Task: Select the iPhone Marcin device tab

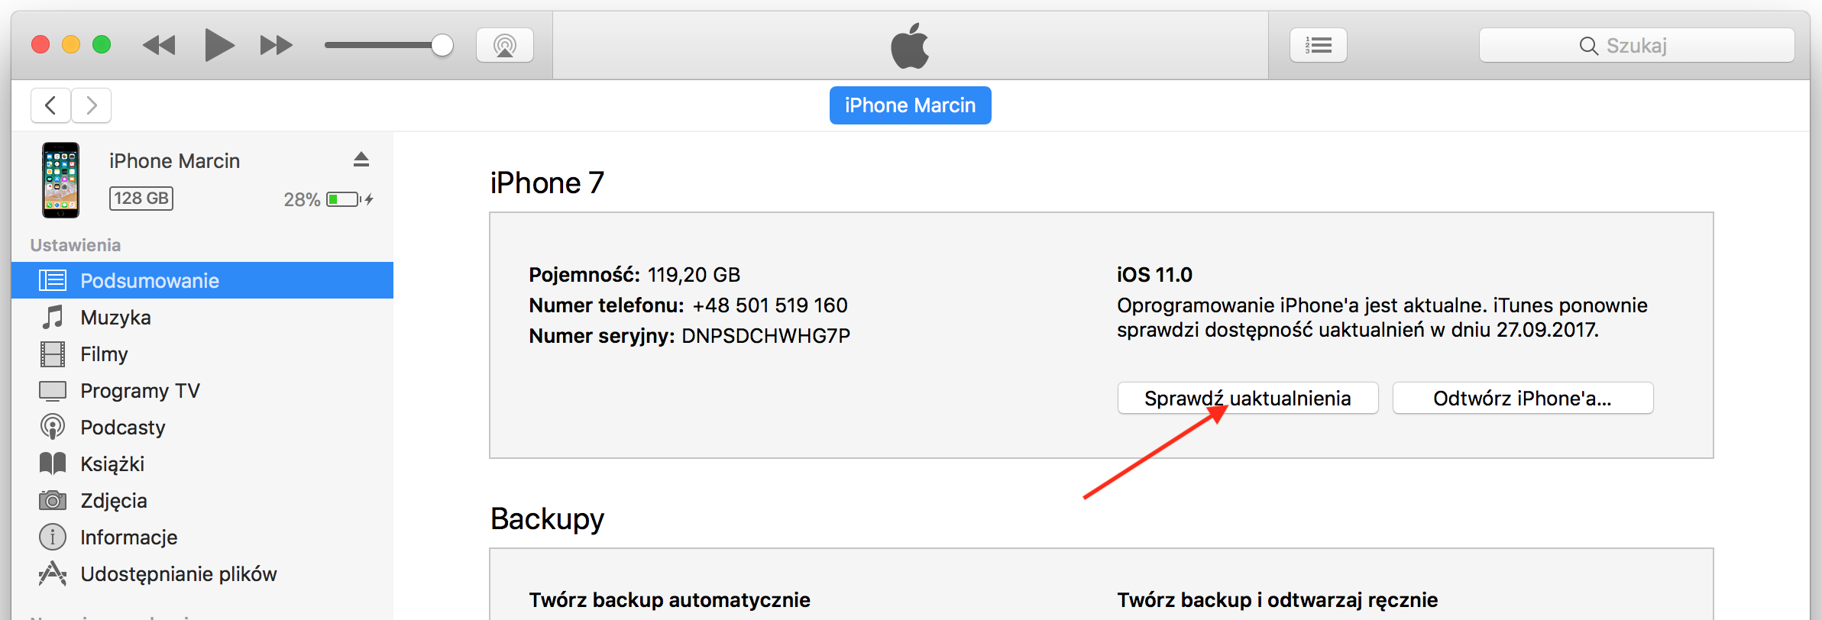Action: 910,105
